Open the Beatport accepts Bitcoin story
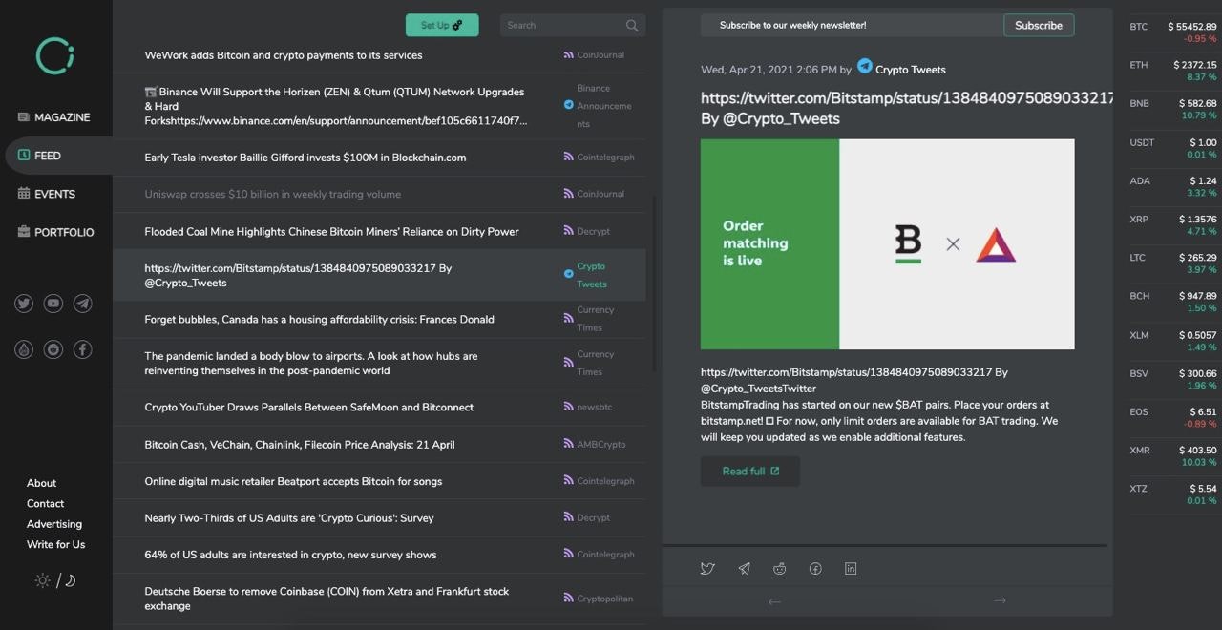This screenshot has height=630, width=1222. pyautogui.click(x=293, y=482)
